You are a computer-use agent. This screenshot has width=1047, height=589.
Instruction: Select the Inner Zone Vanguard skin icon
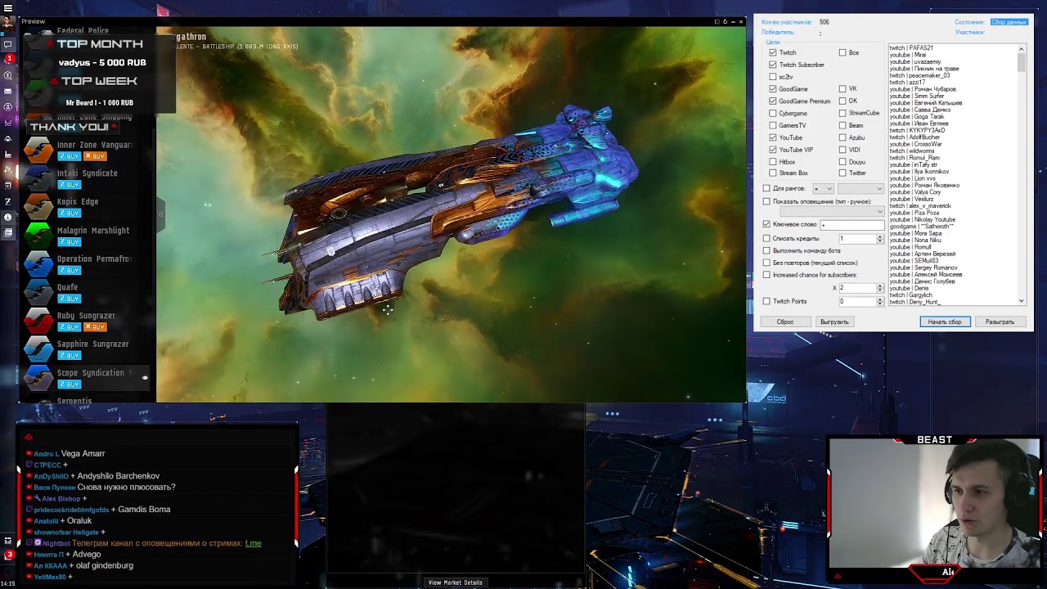38,150
